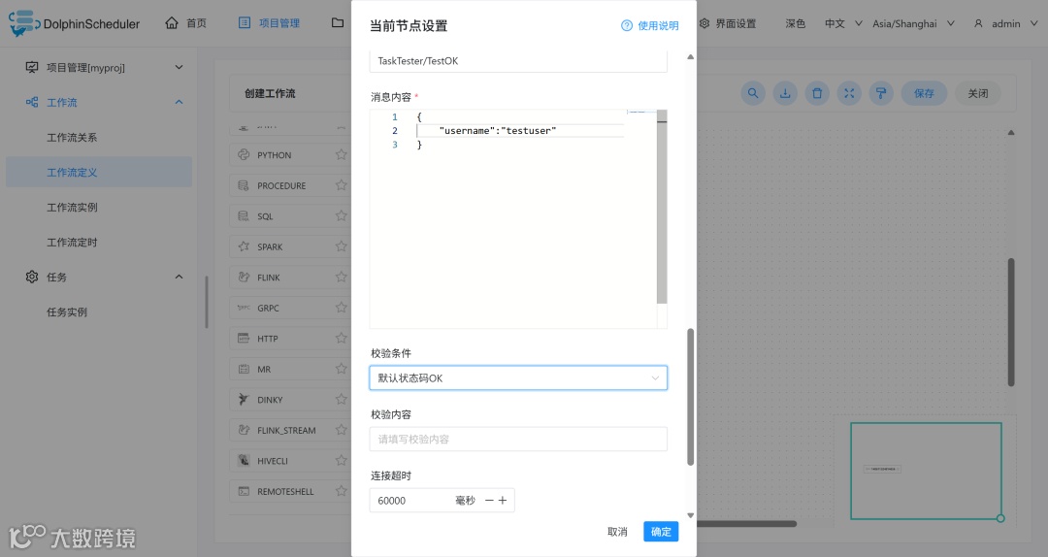Screen dimensions: 1048x557
Task: Select 工作流定义 in sidebar
Action: (x=99, y=172)
